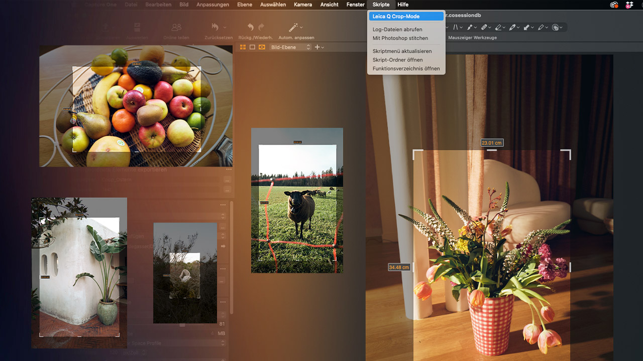Switch to grid multi-view icon
This screenshot has width=643, height=361.
(x=243, y=47)
